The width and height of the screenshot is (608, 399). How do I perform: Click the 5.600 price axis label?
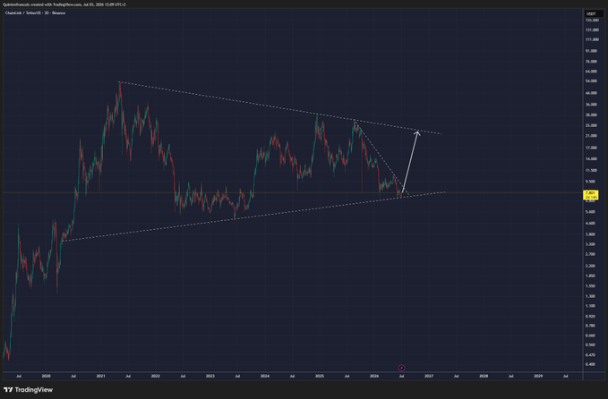click(591, 211)
